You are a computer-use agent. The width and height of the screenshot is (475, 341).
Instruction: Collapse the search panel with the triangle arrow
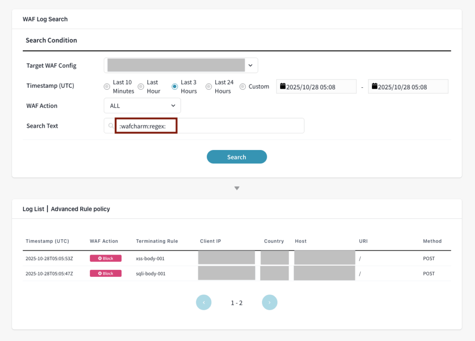tap(237, 188)
